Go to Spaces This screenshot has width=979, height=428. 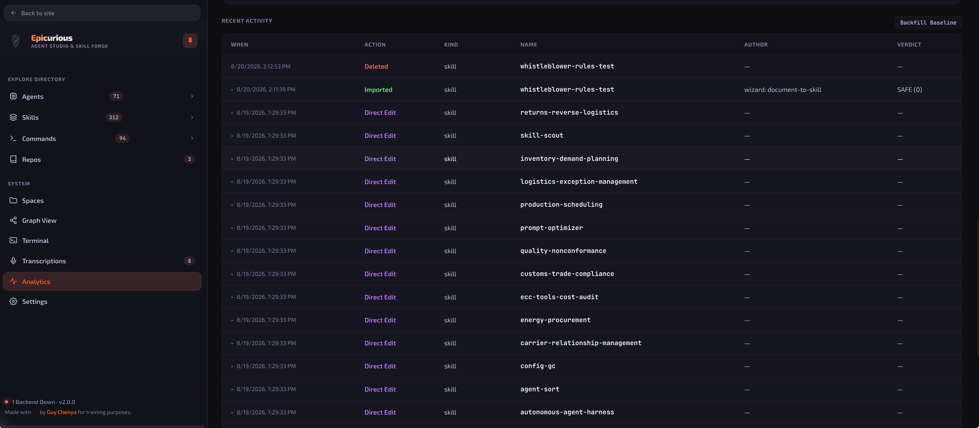pos(102,200)
